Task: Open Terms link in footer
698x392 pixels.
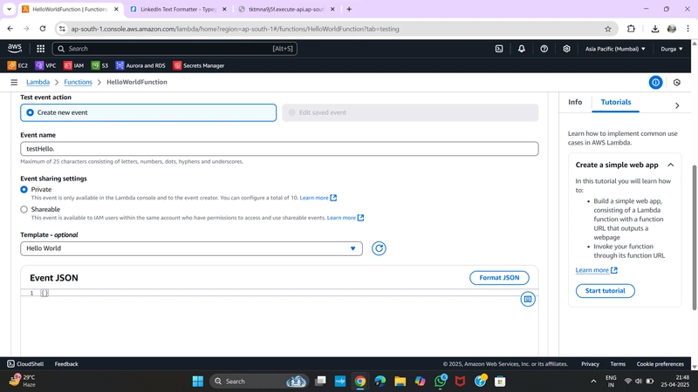Action: coord(618,363)
